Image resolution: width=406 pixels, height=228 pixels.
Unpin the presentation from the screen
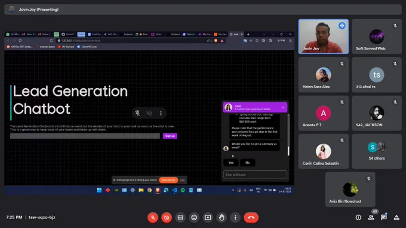pyautogui.click(x=137, y=113)
